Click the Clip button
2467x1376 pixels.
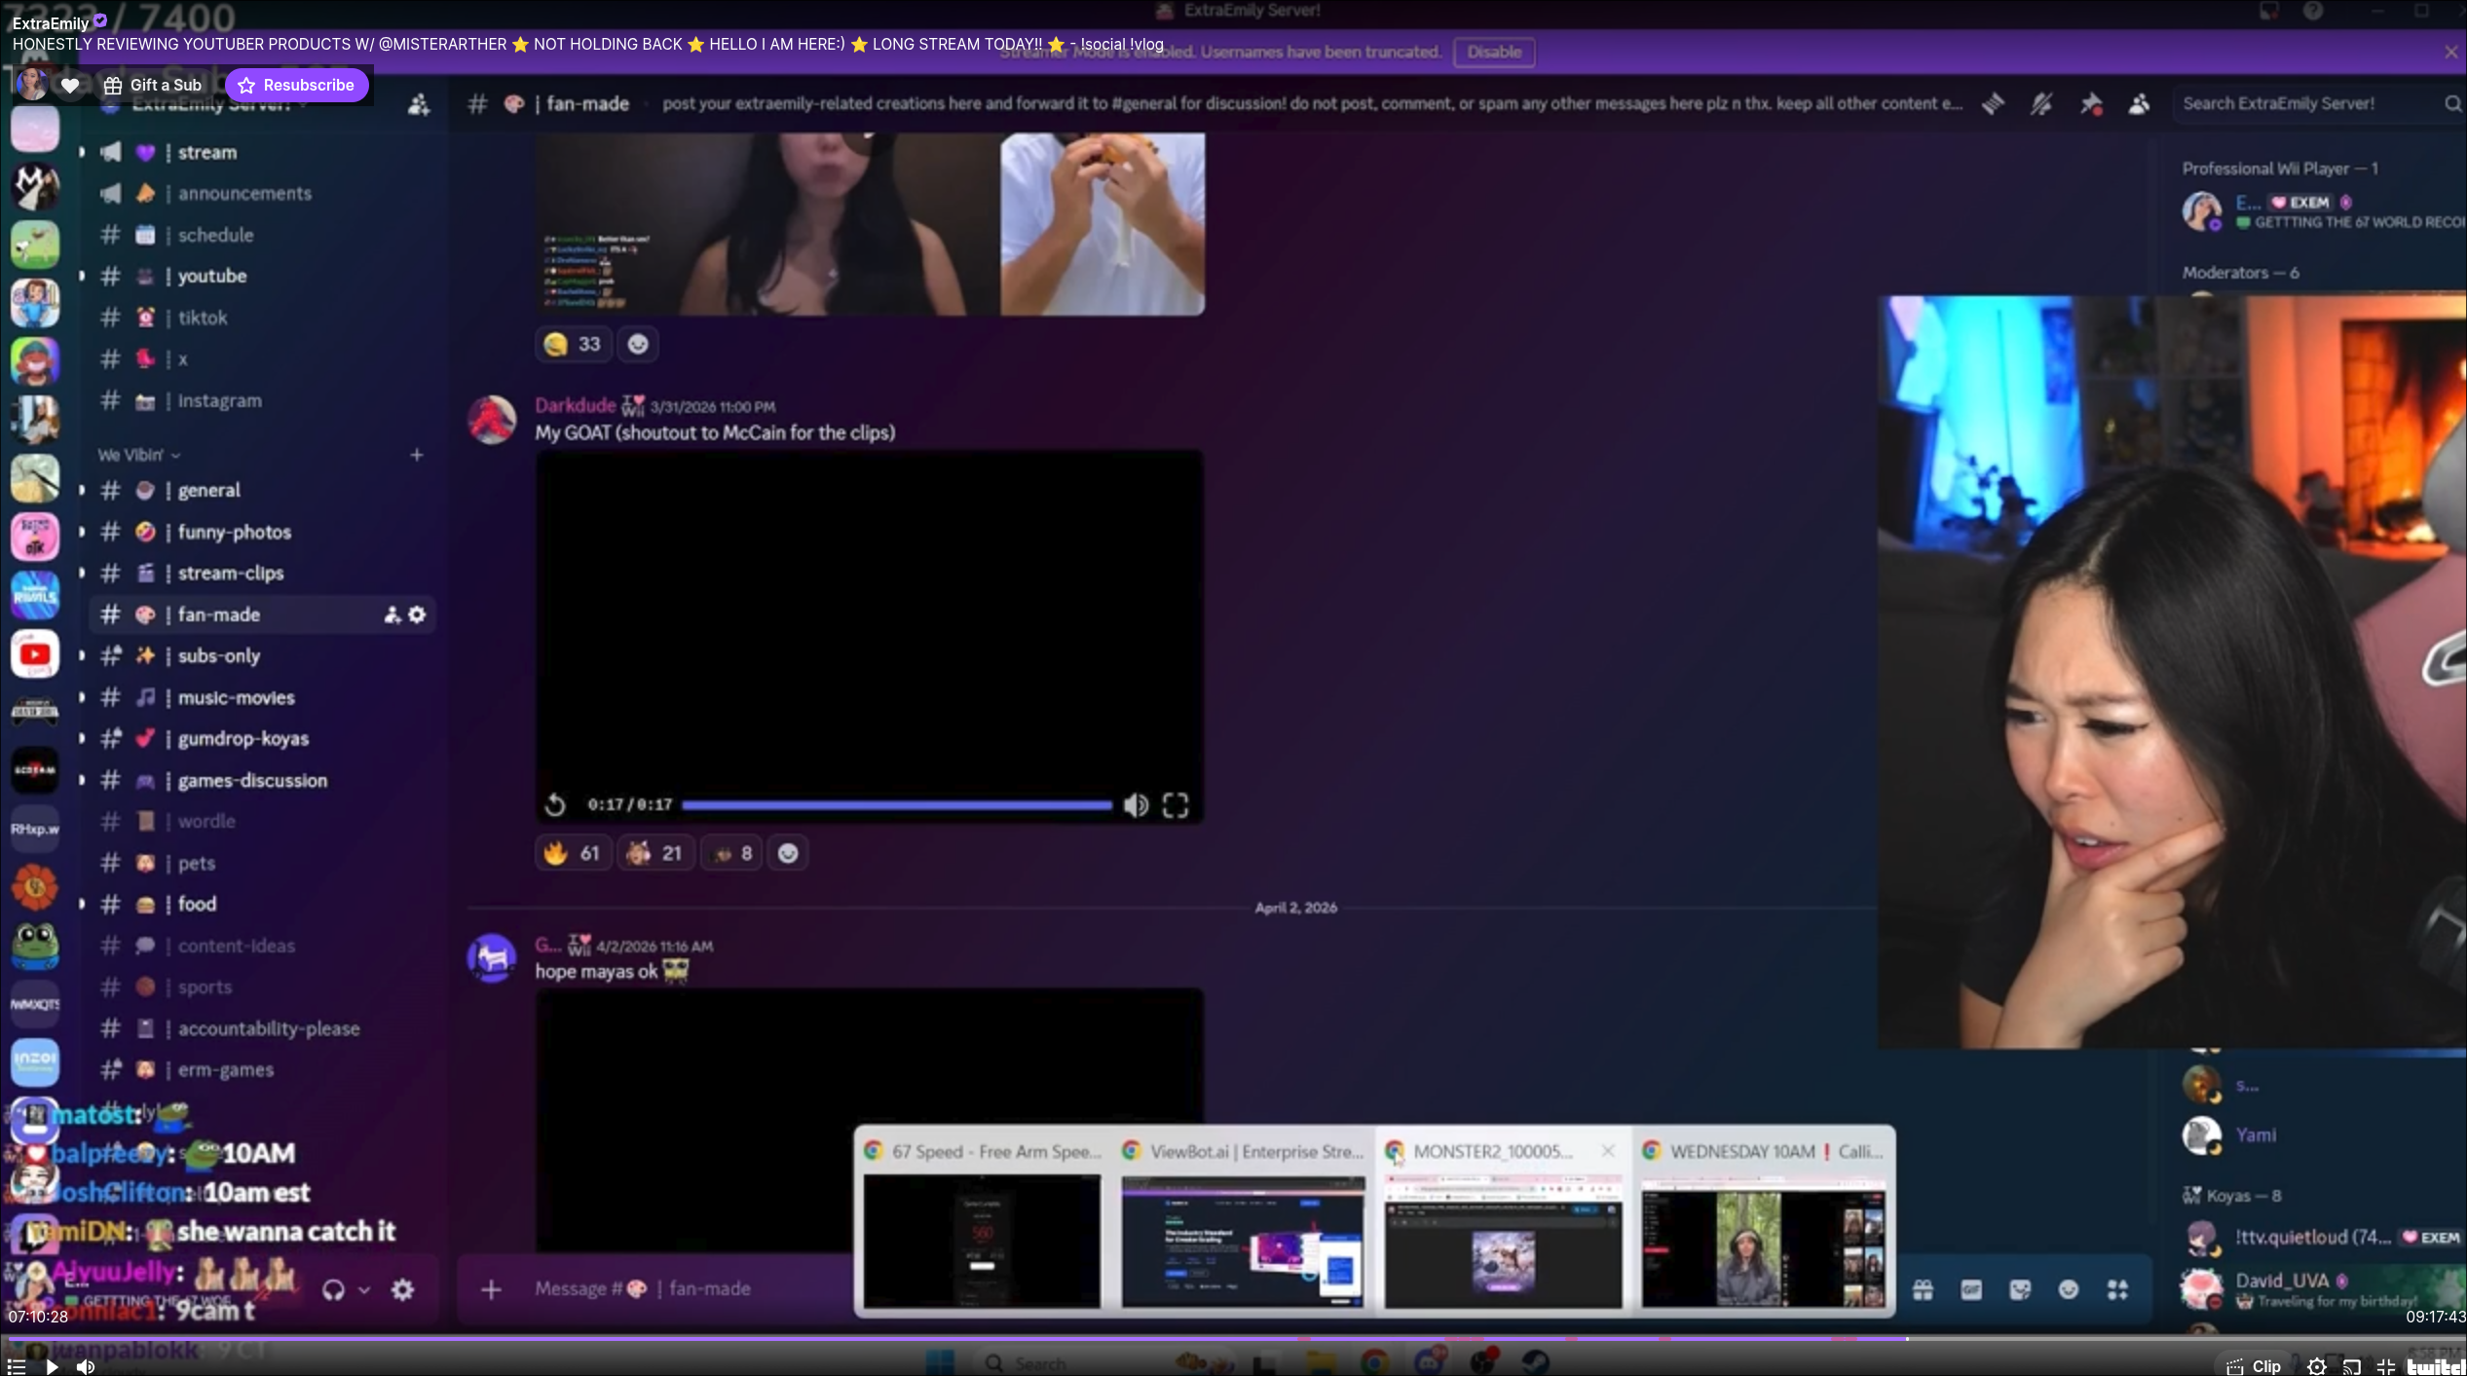tap(2255, 1366)
